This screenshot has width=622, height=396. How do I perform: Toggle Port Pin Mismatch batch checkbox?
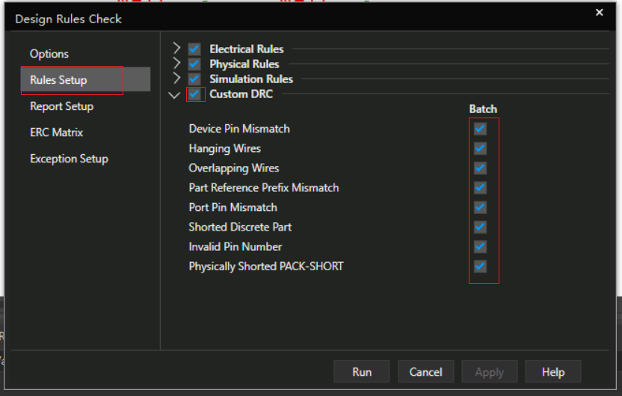click(480, 207)
